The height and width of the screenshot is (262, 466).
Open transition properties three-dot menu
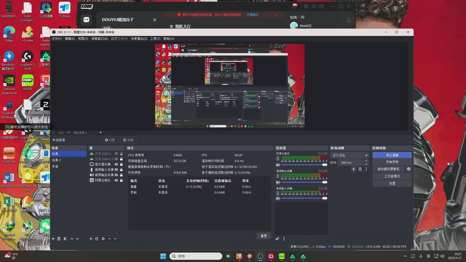pos(366,169)
